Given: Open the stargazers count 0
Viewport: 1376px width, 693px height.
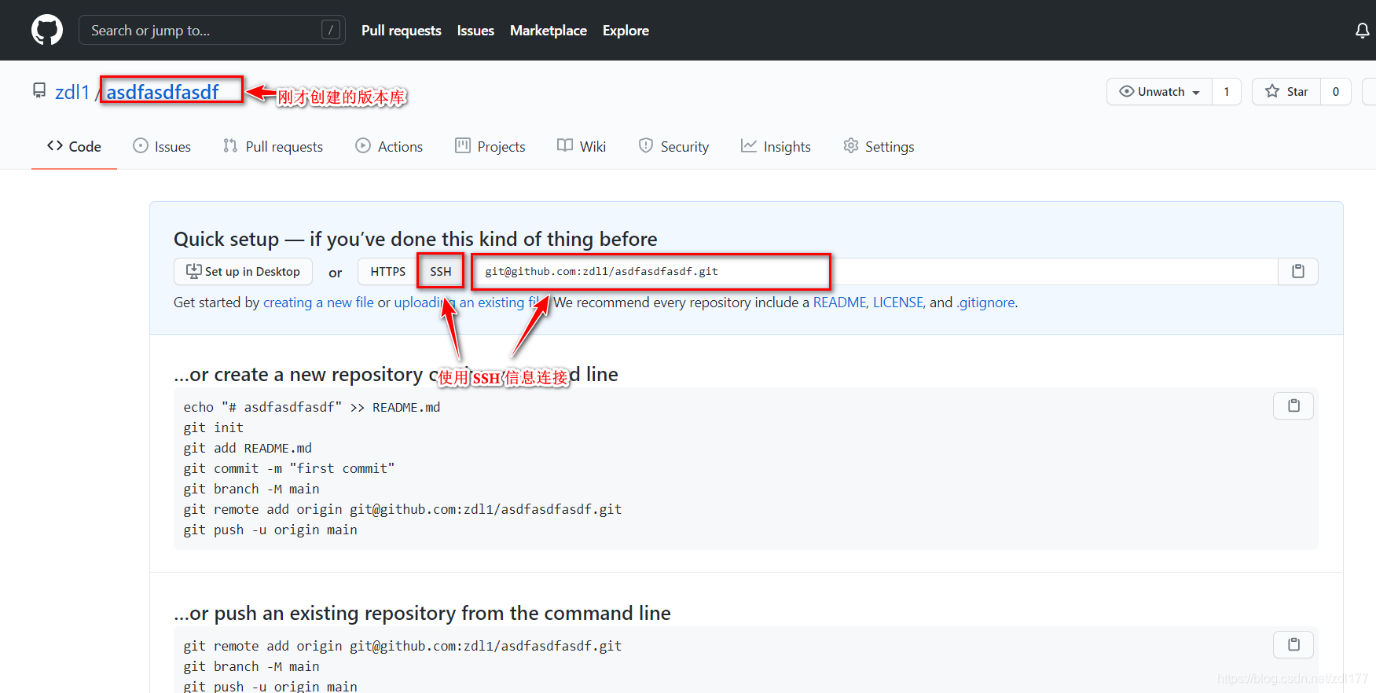Looking at the screenshot, I should 1335,92.
